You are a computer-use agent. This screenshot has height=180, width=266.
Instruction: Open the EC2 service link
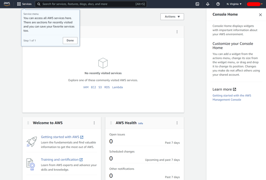pyautogui.click(x=93, y=87)
